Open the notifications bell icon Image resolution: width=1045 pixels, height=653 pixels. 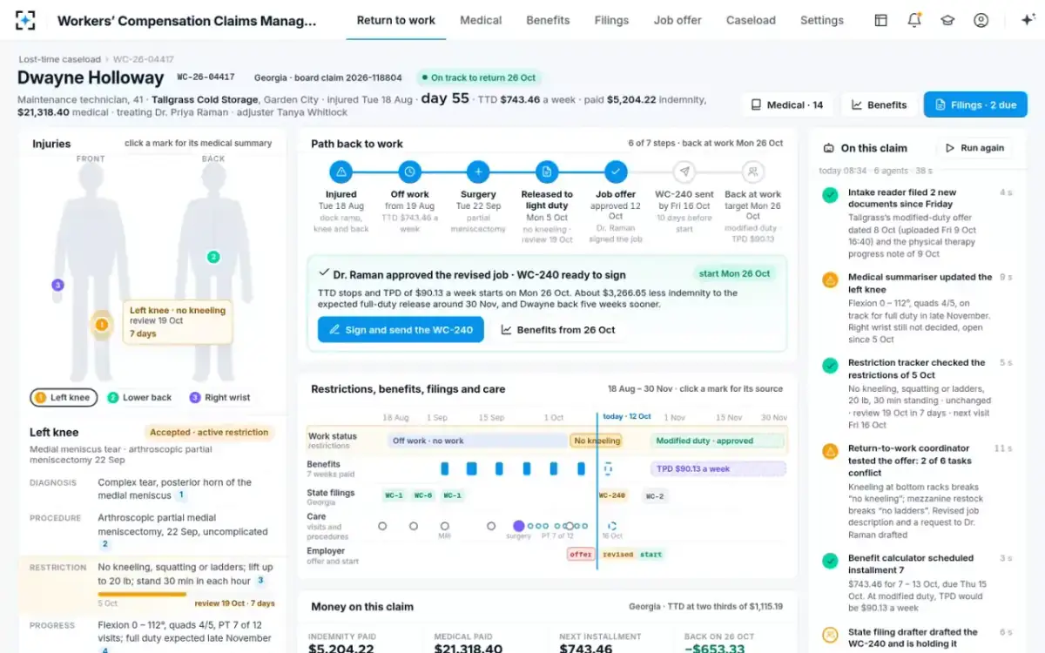[x=914, y=20]
